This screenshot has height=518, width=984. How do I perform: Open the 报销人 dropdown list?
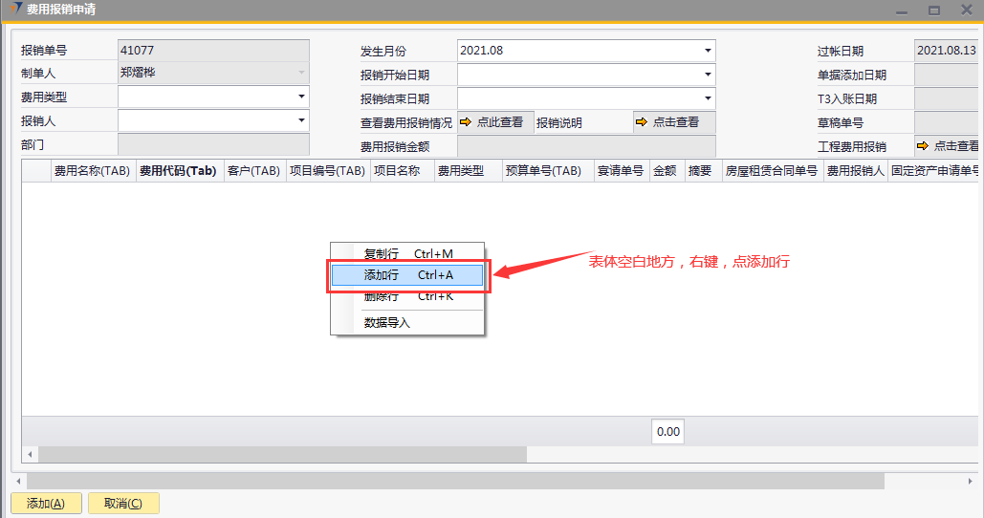pyautogui.click(x=301, y=120)
